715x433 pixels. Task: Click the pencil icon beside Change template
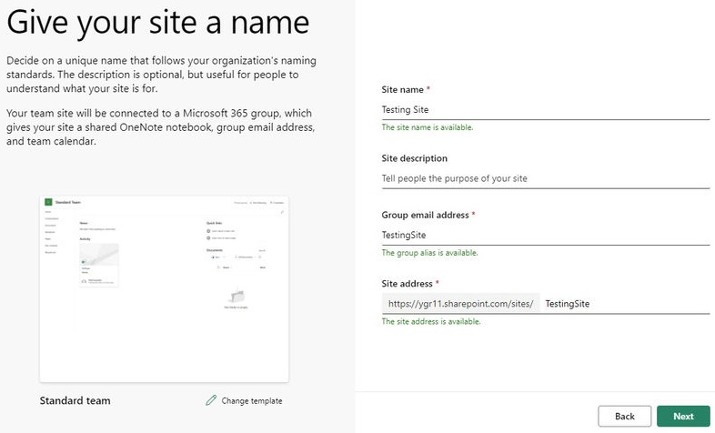(211, 400)
